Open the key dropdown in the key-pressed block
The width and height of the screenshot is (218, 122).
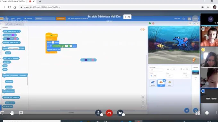[11, 58]
